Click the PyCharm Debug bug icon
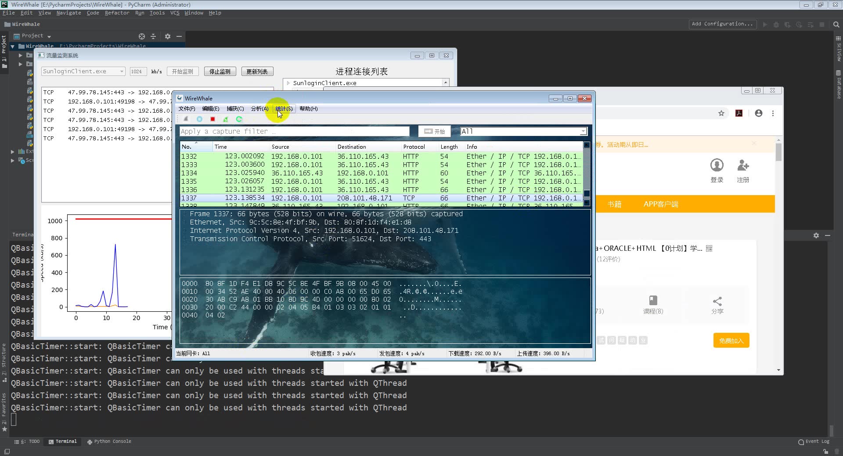This screenshot has width=843, height=456. [x=776, y=25]
